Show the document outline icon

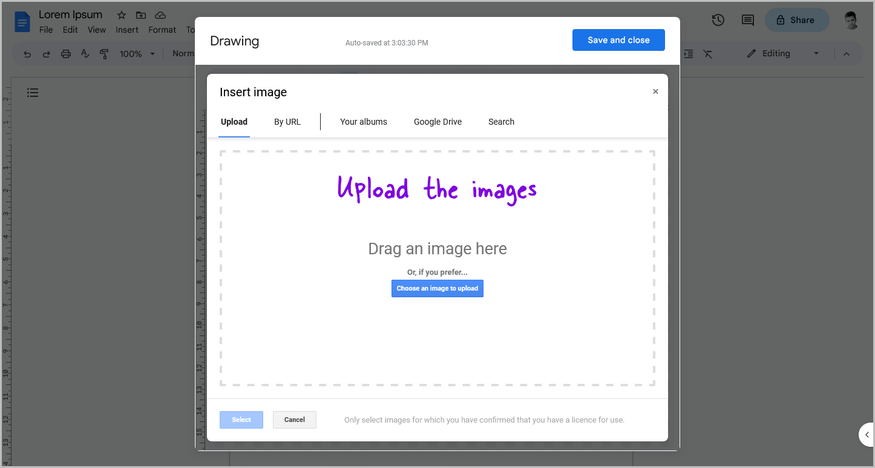point(33,92)
